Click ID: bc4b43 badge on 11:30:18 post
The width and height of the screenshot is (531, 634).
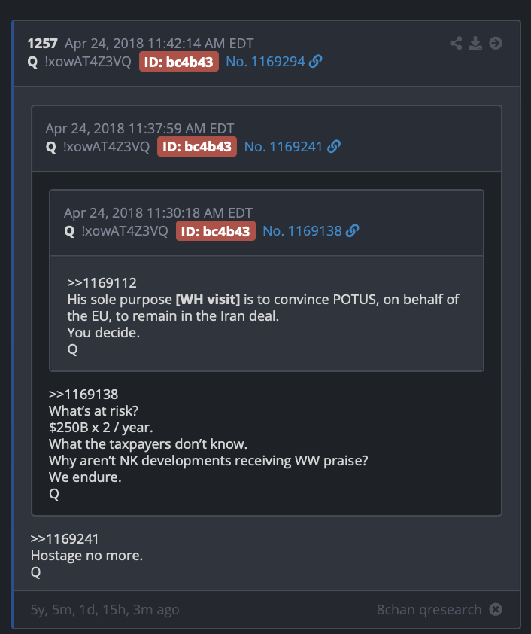[x=216, y=231]
